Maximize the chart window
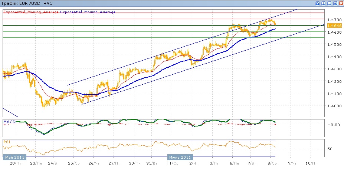 (335, 3)
